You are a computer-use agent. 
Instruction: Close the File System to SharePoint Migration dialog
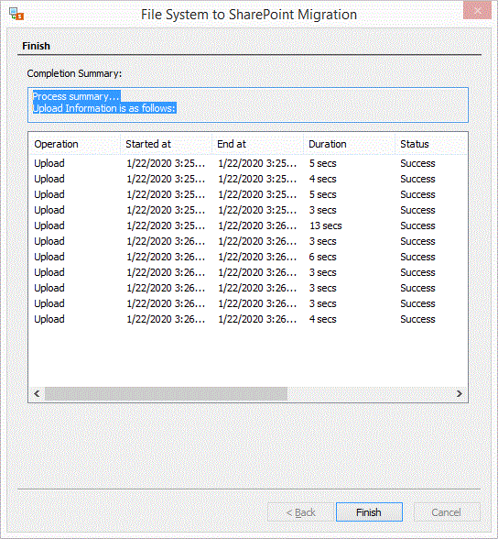[x=478, y=10]
